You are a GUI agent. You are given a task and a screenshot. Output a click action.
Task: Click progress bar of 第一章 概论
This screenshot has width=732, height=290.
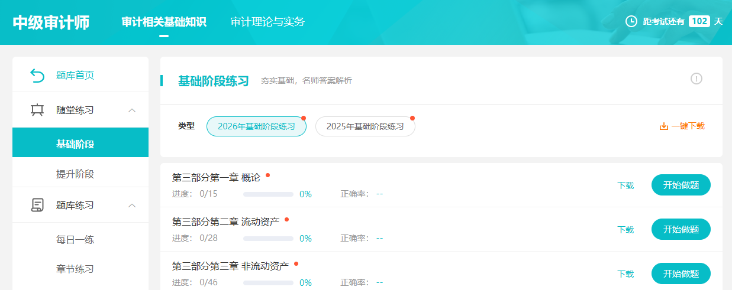tap(268, 194)
